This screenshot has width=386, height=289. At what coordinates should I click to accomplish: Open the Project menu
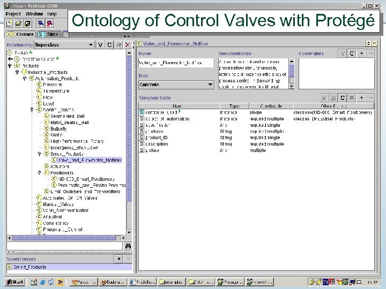point(13,14)
